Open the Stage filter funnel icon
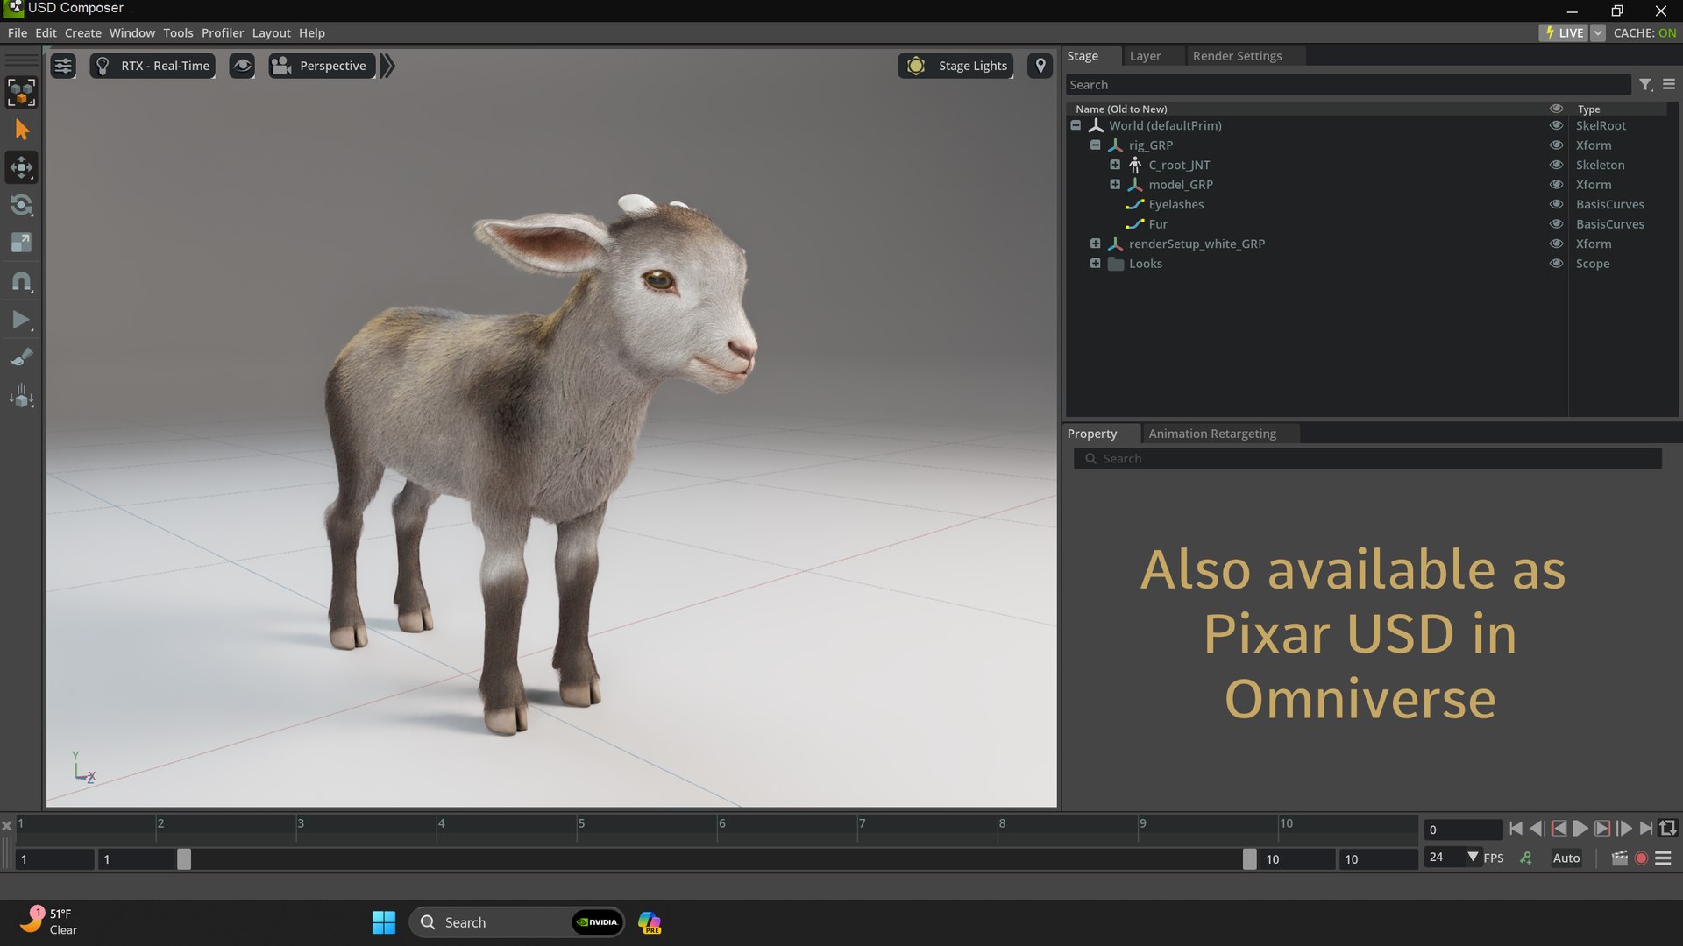Viewport: 1683px width, 946px height. [1645, 85]
